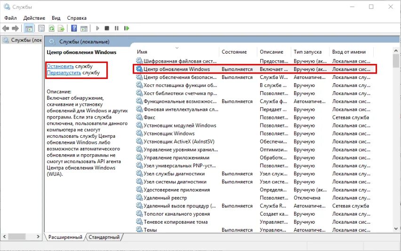Click the Stop service square icon
This screenshot has height=251, width=401.
tap(107, 28)
